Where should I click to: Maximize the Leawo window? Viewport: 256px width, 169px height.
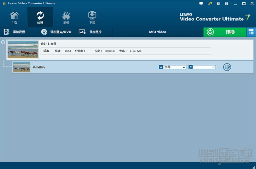coord(244,4)
